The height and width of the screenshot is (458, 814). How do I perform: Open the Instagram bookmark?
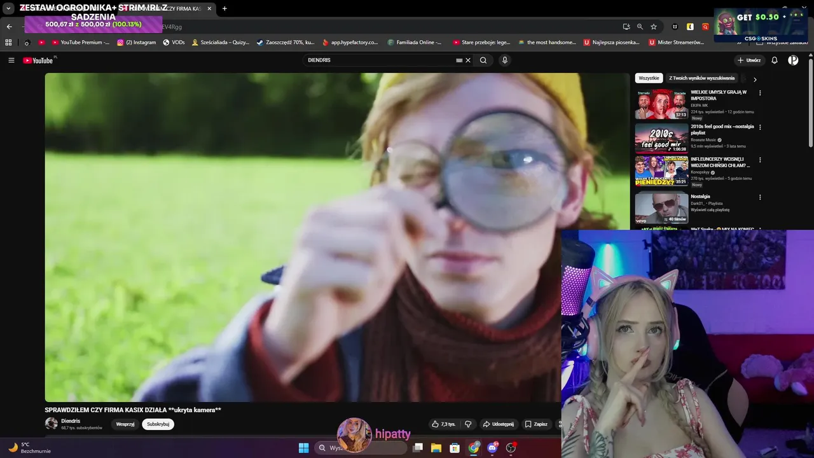click(136, 43)
